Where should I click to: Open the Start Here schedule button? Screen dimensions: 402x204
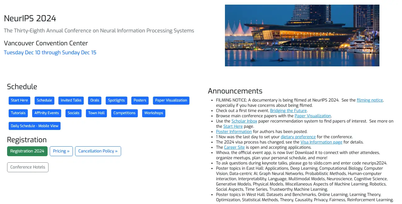pos(19,100)
